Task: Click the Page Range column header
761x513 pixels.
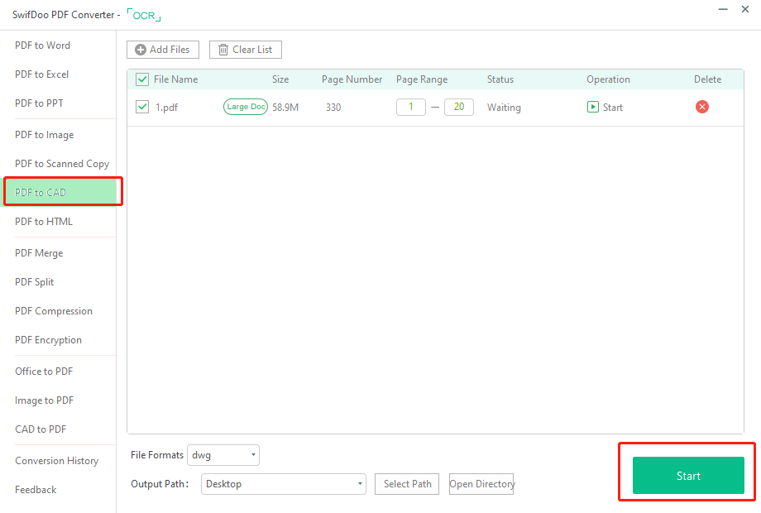Action: [422, 79]
